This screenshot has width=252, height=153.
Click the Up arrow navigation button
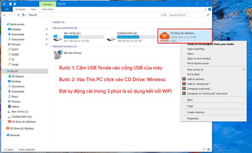[18, 15]
